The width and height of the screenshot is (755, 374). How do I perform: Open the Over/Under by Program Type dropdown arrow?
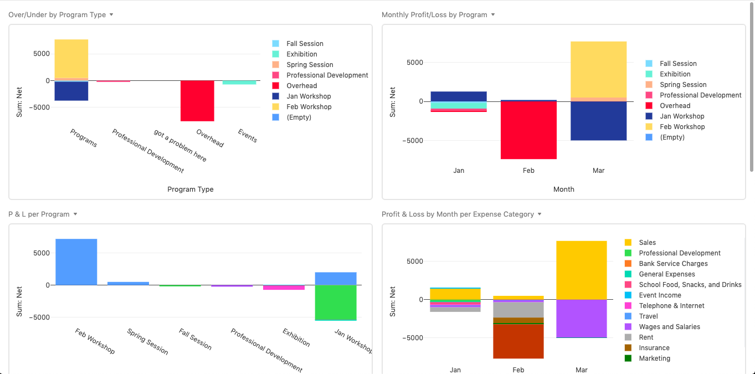pos(111,15)
